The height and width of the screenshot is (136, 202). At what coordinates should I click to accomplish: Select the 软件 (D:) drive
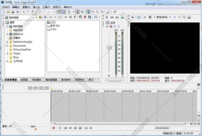(53, 26)
